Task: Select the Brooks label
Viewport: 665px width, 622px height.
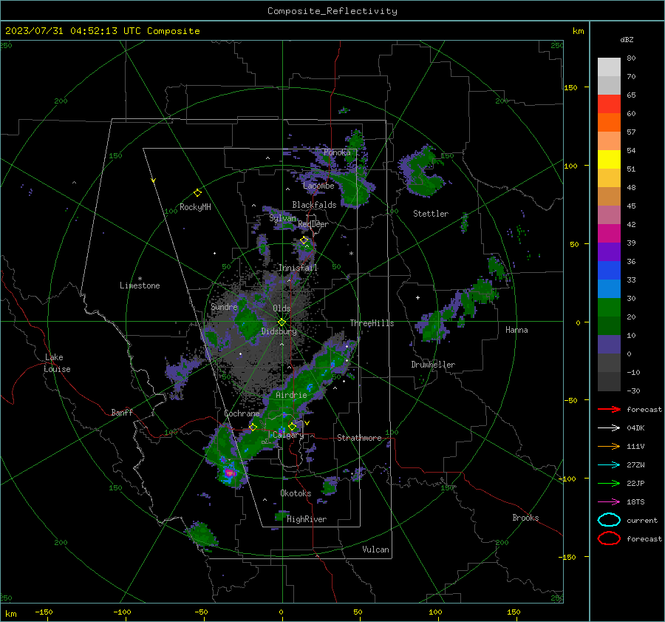Action: tap(525, 518)
